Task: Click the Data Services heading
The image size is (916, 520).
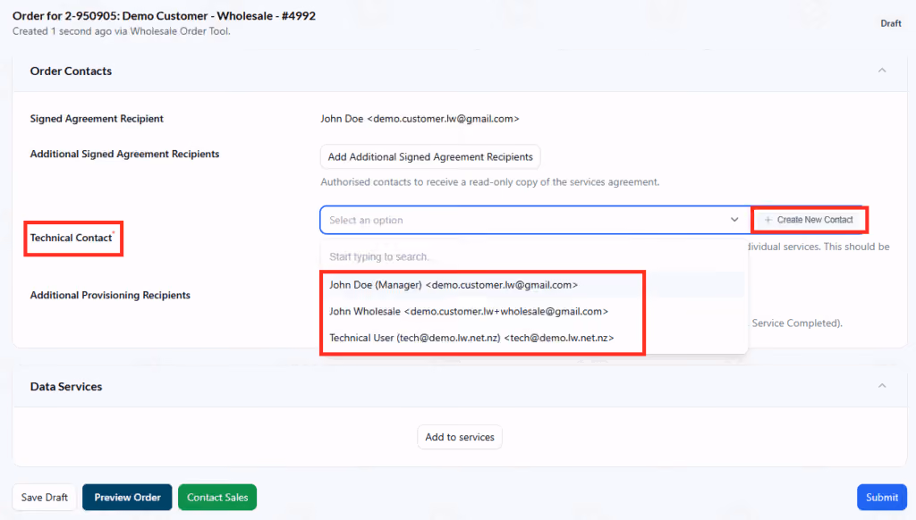Action: (66, 386)
